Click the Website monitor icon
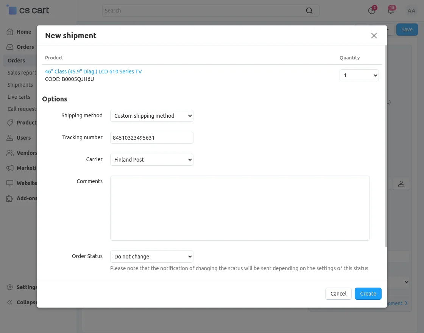This screenshot has height=333, width=424. [10, 183]
